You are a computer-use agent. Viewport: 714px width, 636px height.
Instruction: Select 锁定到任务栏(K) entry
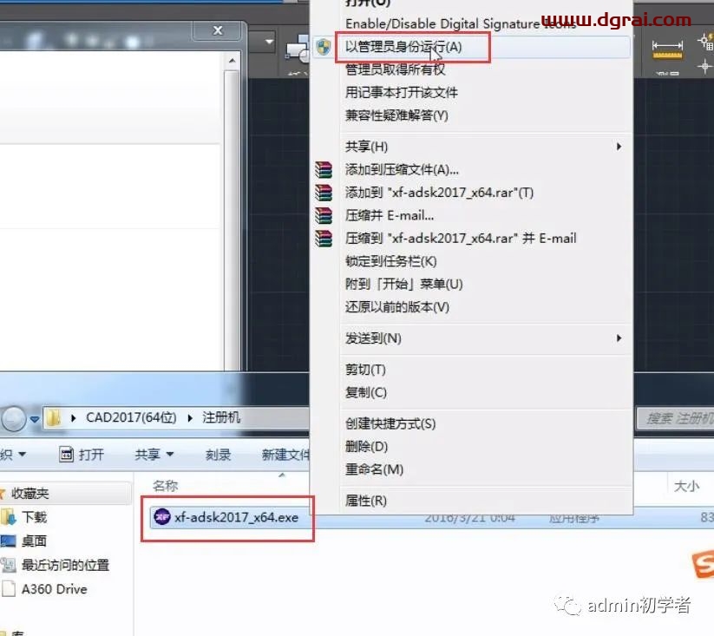[390, 261]
